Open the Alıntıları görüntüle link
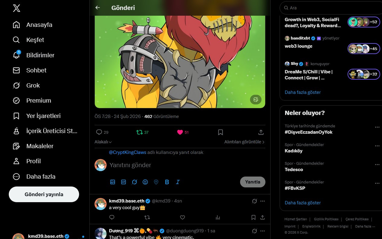 click(x=244, y=142)
